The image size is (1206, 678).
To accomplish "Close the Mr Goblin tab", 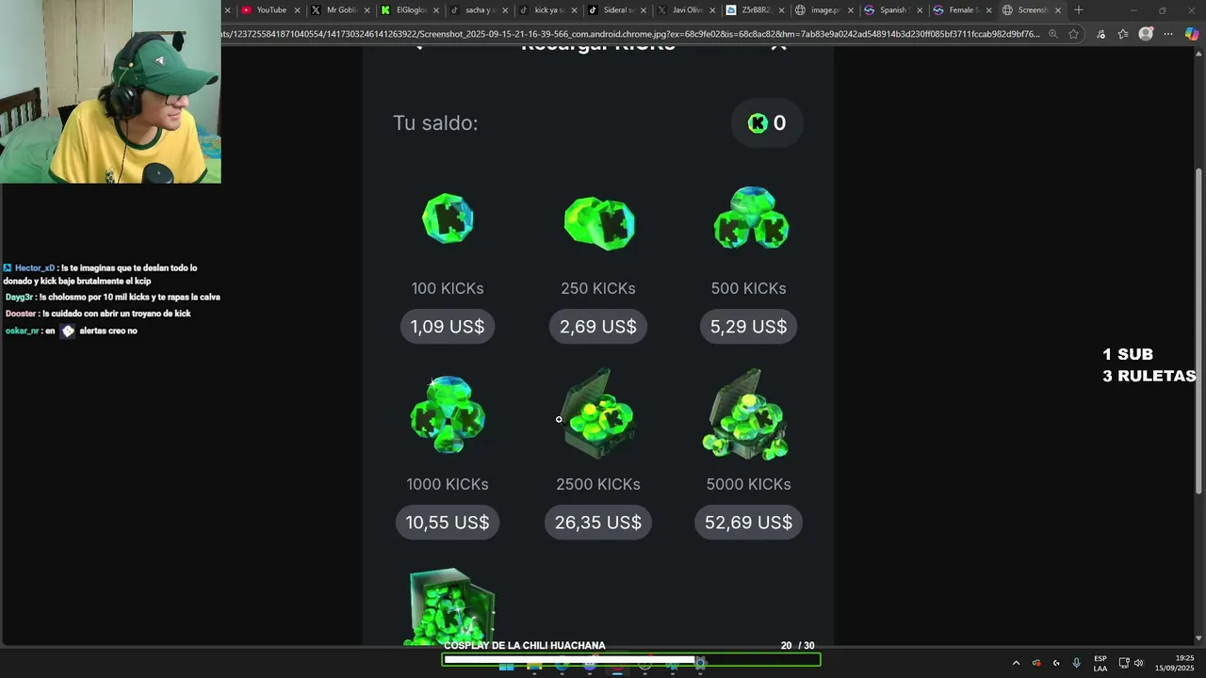I will (367, 10).
